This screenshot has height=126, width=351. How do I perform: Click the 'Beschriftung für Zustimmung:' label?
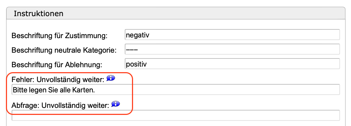(59, 36)
